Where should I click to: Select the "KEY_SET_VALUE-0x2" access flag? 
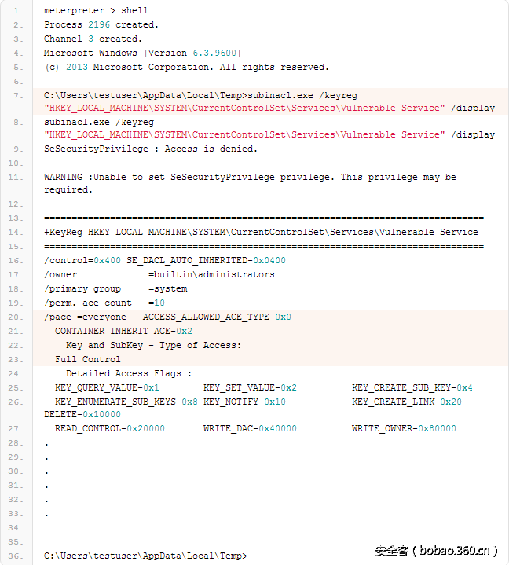pos(250,387)
